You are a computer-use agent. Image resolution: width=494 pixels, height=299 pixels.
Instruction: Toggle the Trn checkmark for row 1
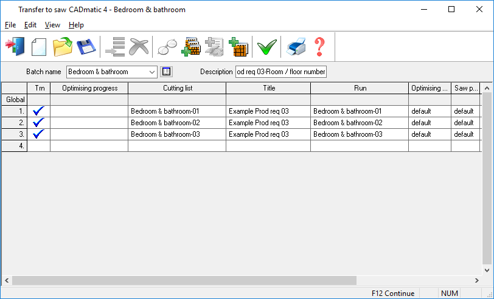[x=40, y=111]
